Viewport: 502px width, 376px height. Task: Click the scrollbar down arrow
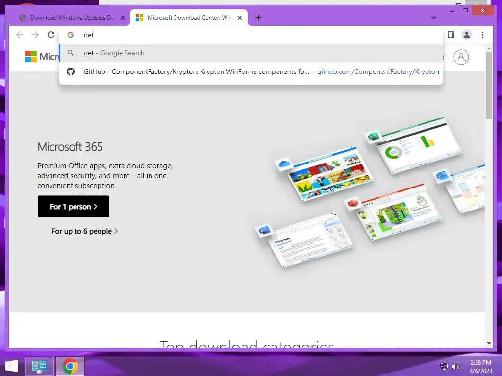489,343
